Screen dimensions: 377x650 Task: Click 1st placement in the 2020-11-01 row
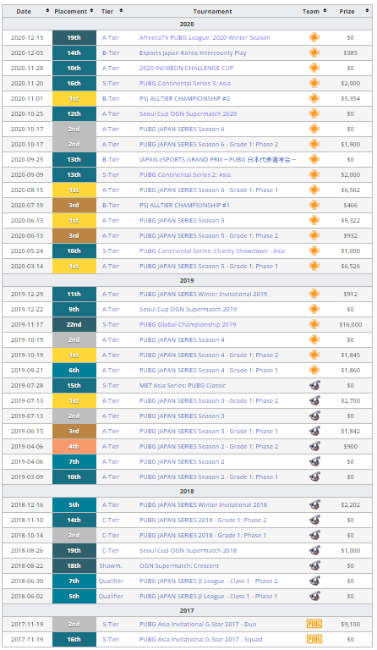(74, 99)
